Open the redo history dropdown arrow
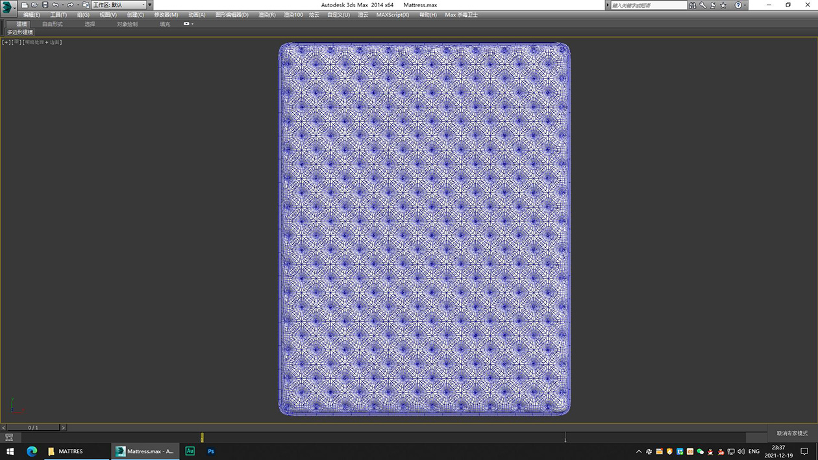Screen dimensions: 818x460 (x=78, y=5)
